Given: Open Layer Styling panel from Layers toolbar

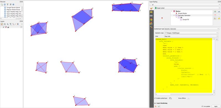Looking at the screenshot, I should (2, 24).
